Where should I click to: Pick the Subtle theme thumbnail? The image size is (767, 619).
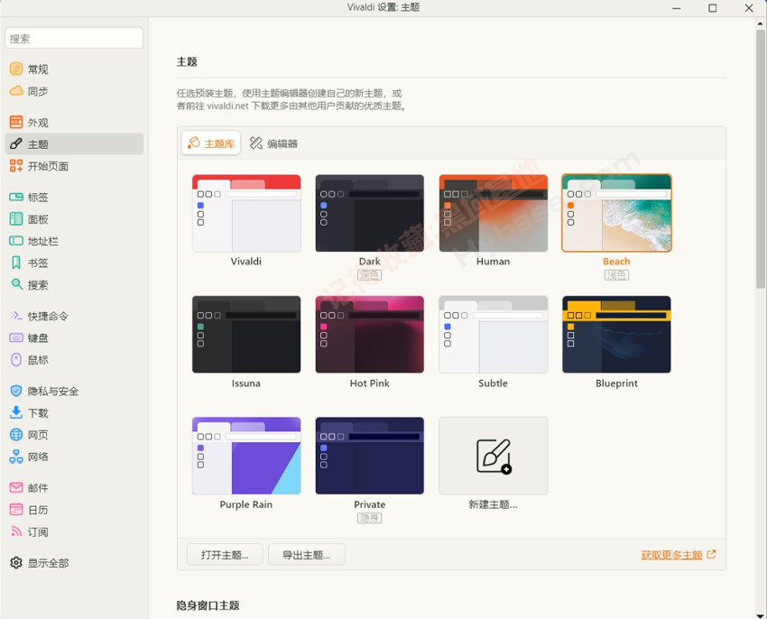pyautogui.click(x=493, y=334)
